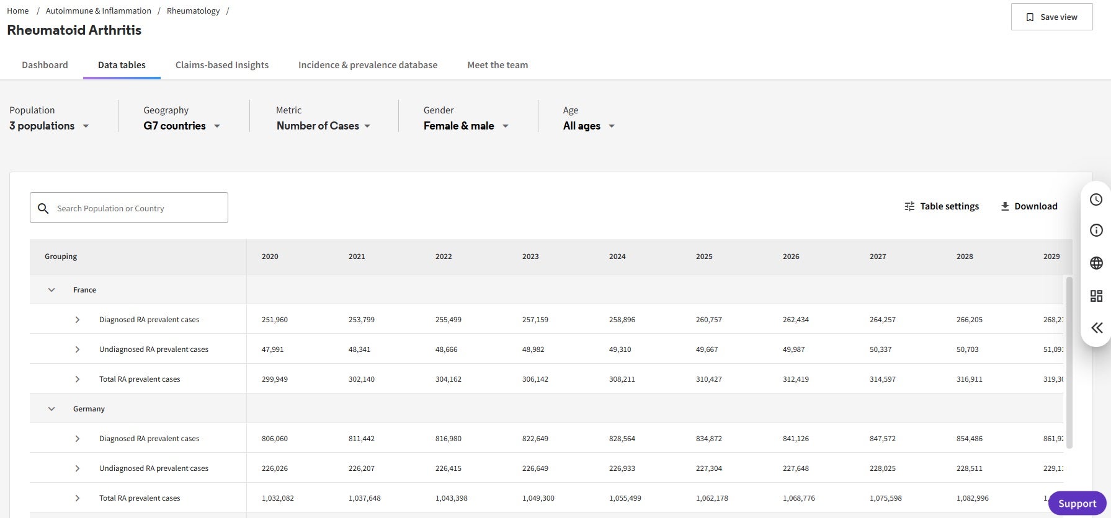The width and height of the screenshot is (1111, 518).
Task: Open the Geography G7 countries dropdown
Action: [x=182, y=126]
